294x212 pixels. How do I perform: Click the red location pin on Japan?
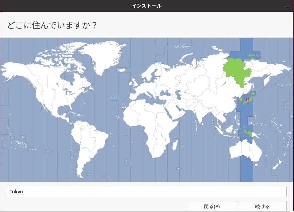coord(248,99)
